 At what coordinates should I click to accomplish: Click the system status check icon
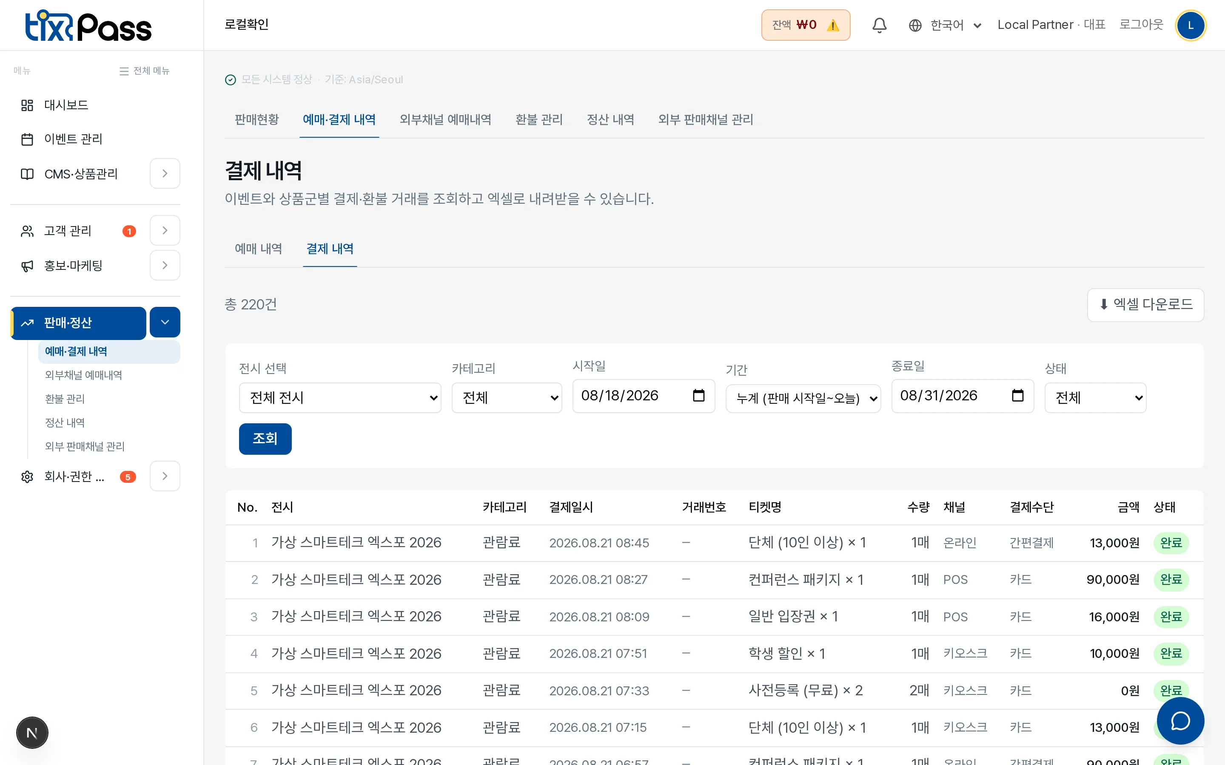click(230, 80)
